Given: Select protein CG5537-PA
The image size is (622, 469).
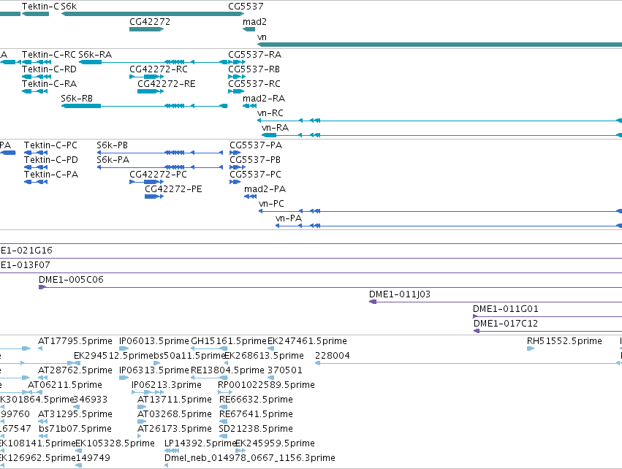Looking at the screenshot, I should click(x=235, y=153).
